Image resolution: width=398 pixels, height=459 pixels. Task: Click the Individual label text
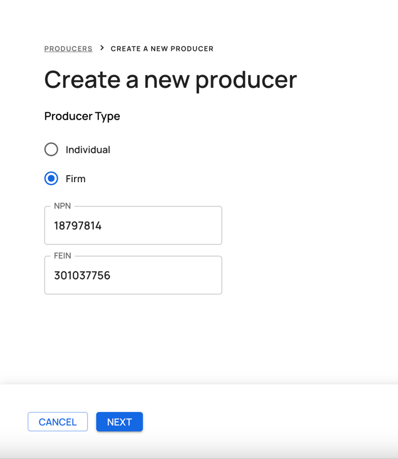tap(88, 150)
